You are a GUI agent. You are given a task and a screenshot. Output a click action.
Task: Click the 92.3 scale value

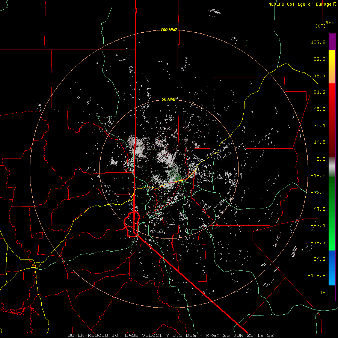point(320,59)
